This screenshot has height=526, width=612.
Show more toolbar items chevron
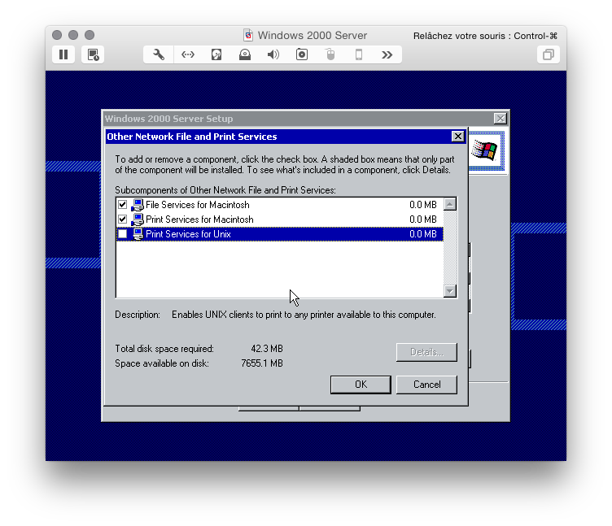(x=387, y=54)
